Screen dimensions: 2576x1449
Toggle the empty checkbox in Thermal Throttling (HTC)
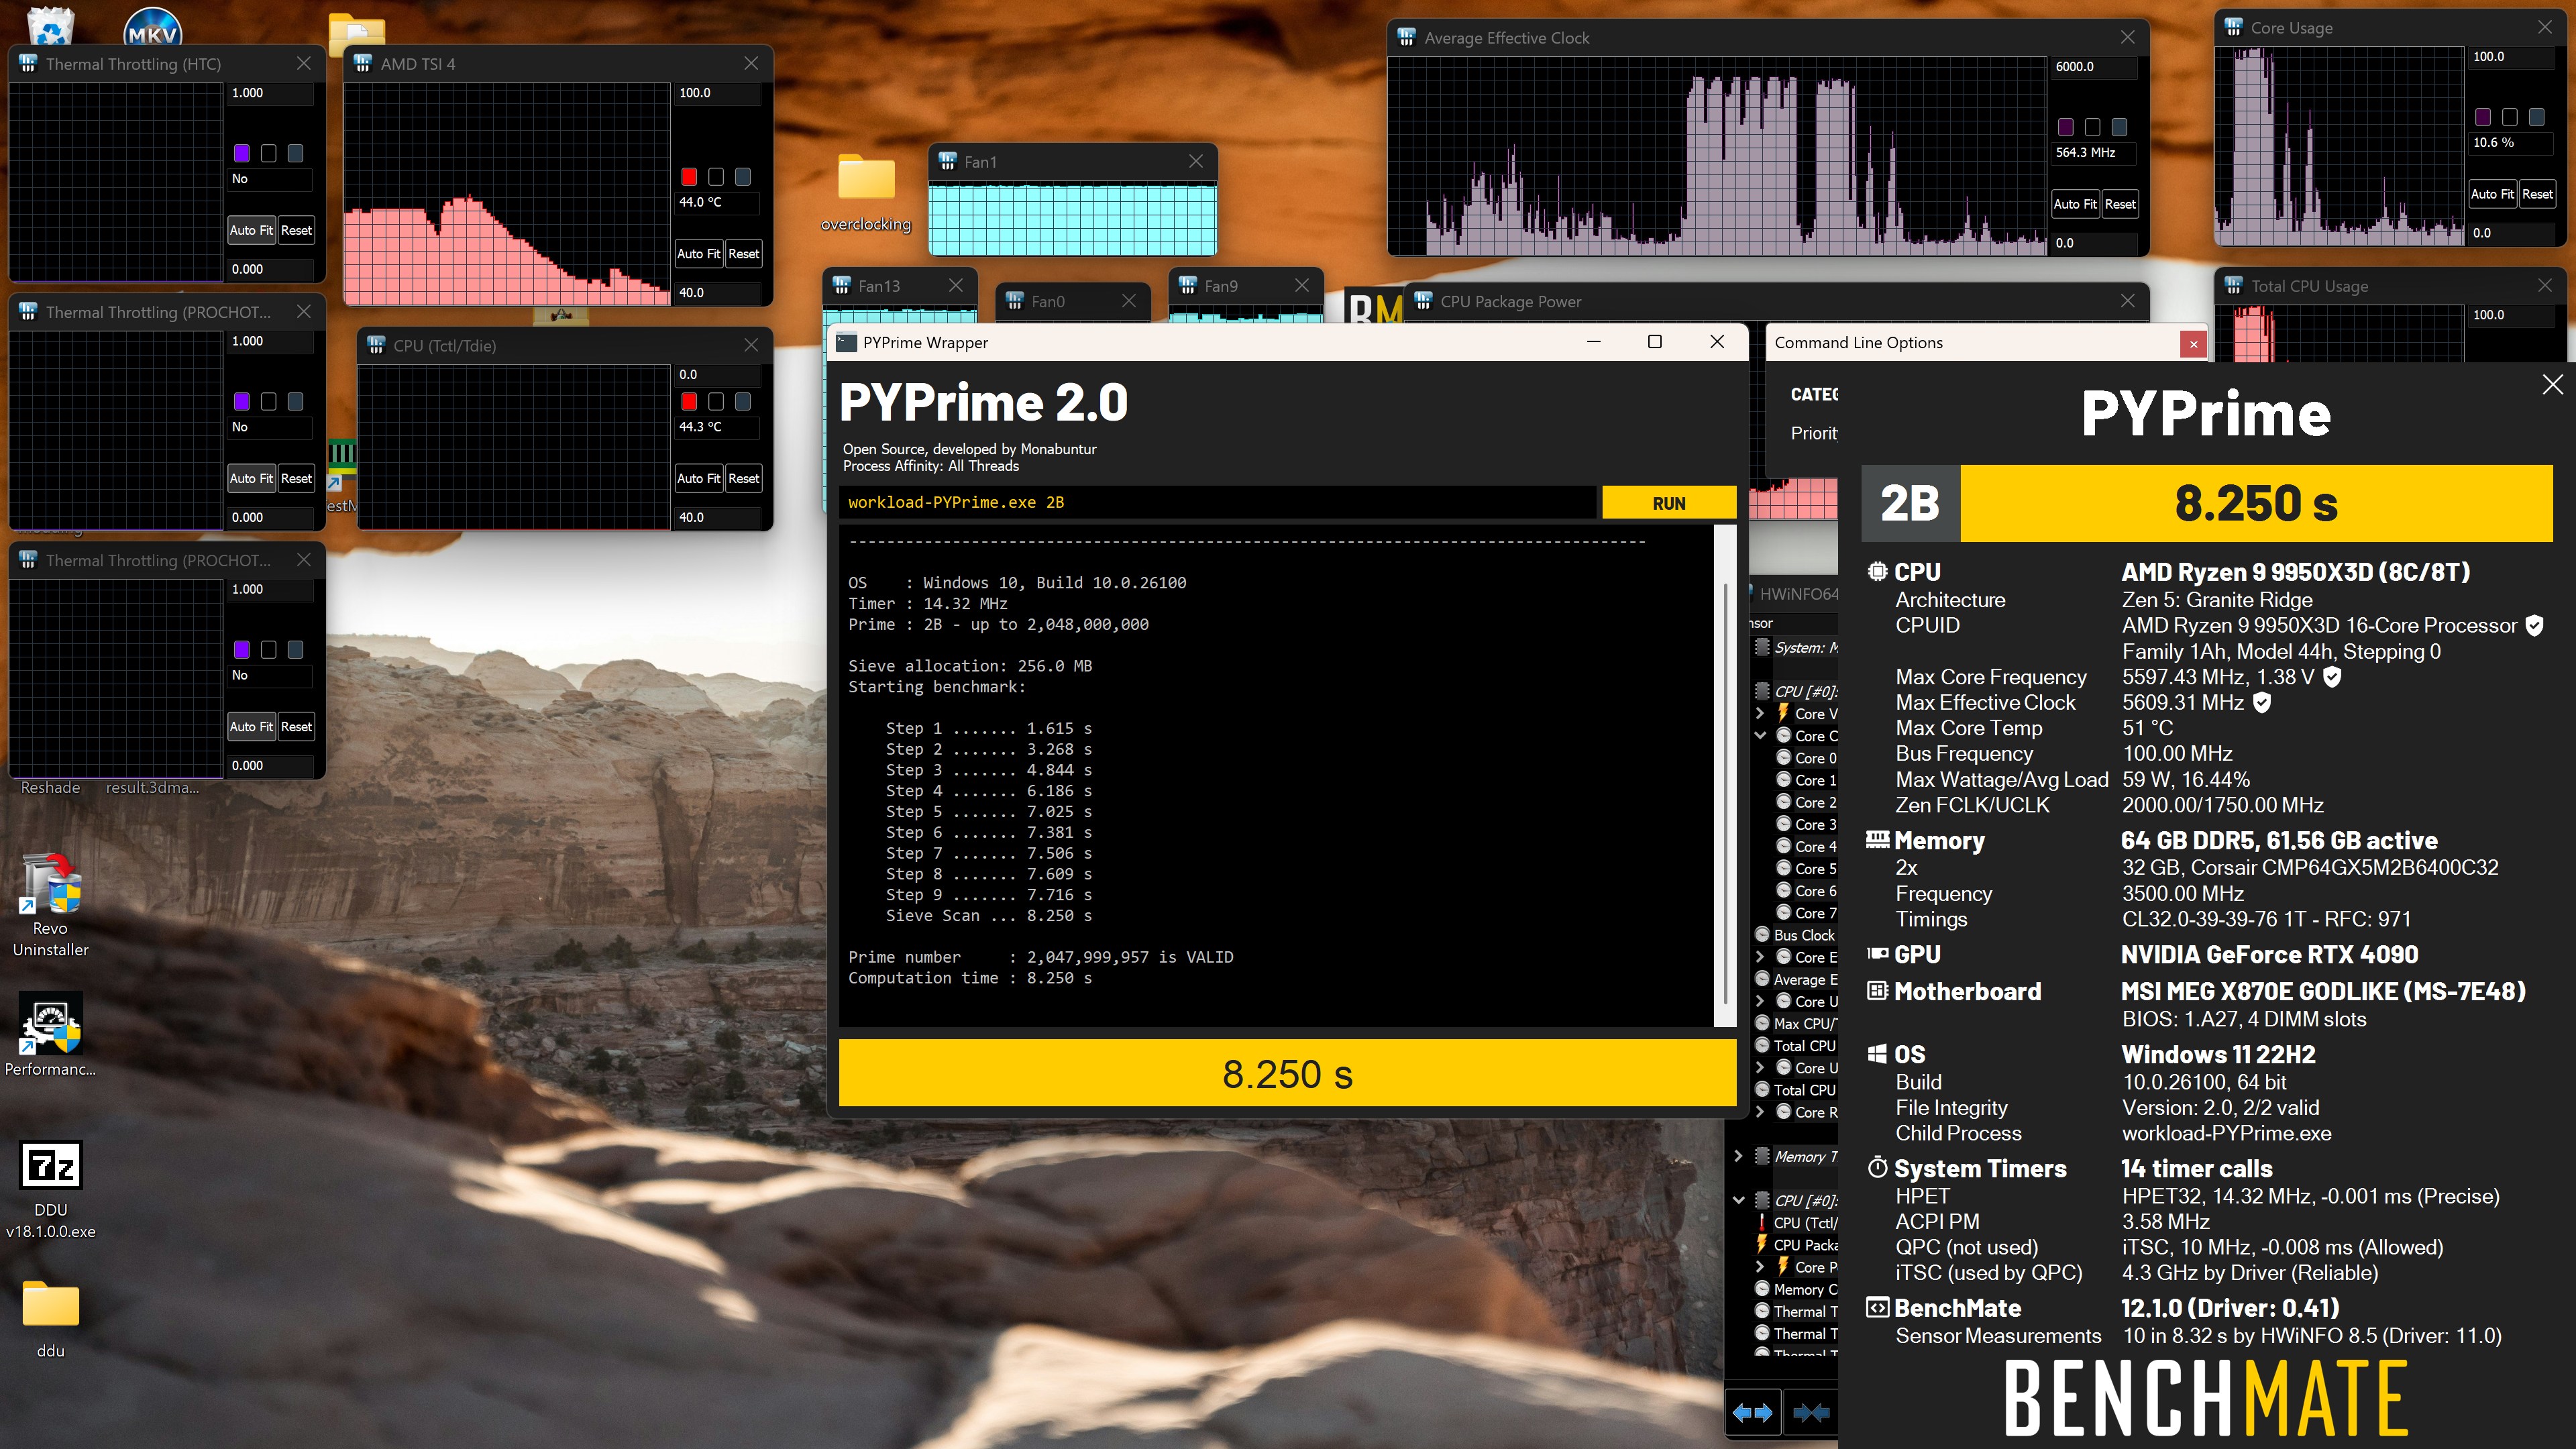(268, 153)
